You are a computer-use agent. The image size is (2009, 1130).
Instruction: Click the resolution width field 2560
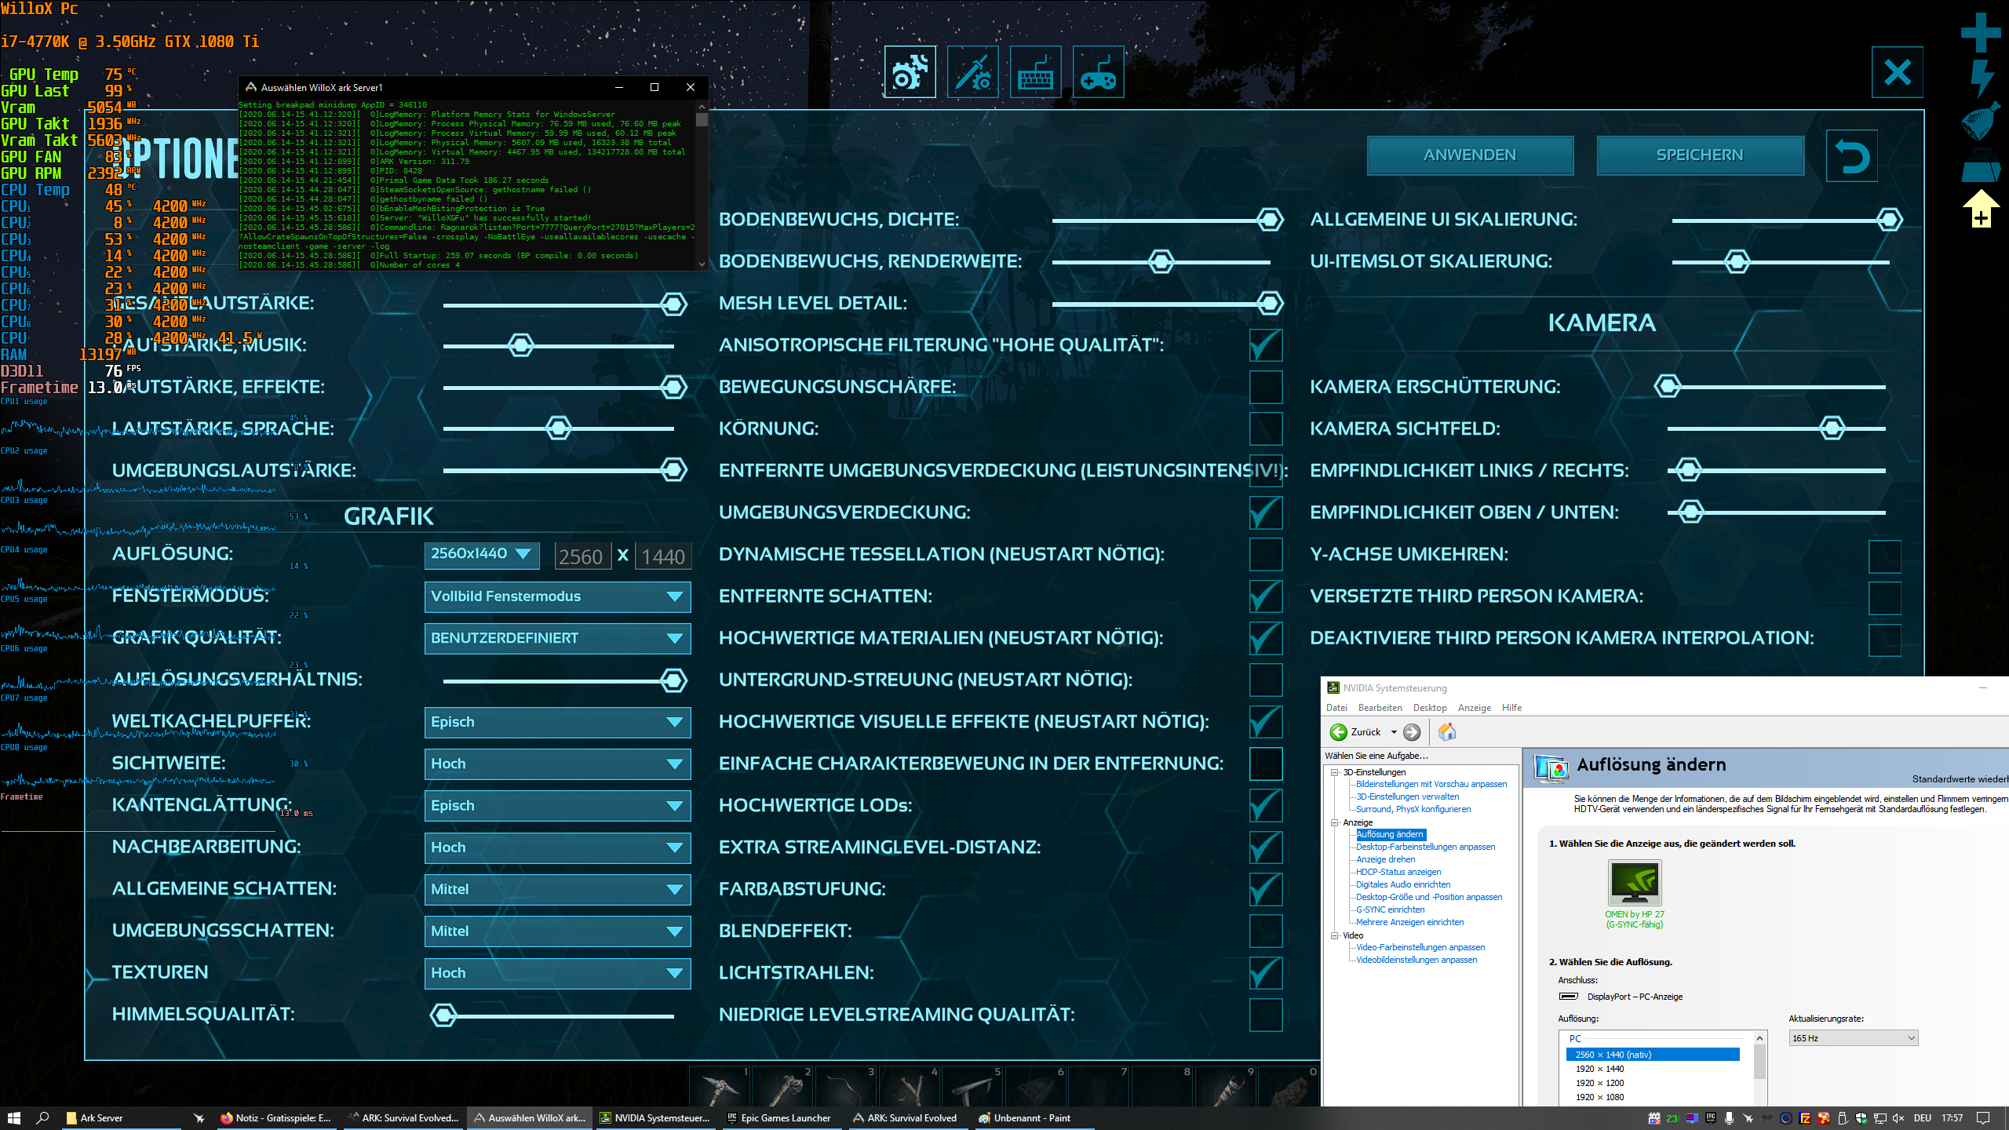click(582, 556)
